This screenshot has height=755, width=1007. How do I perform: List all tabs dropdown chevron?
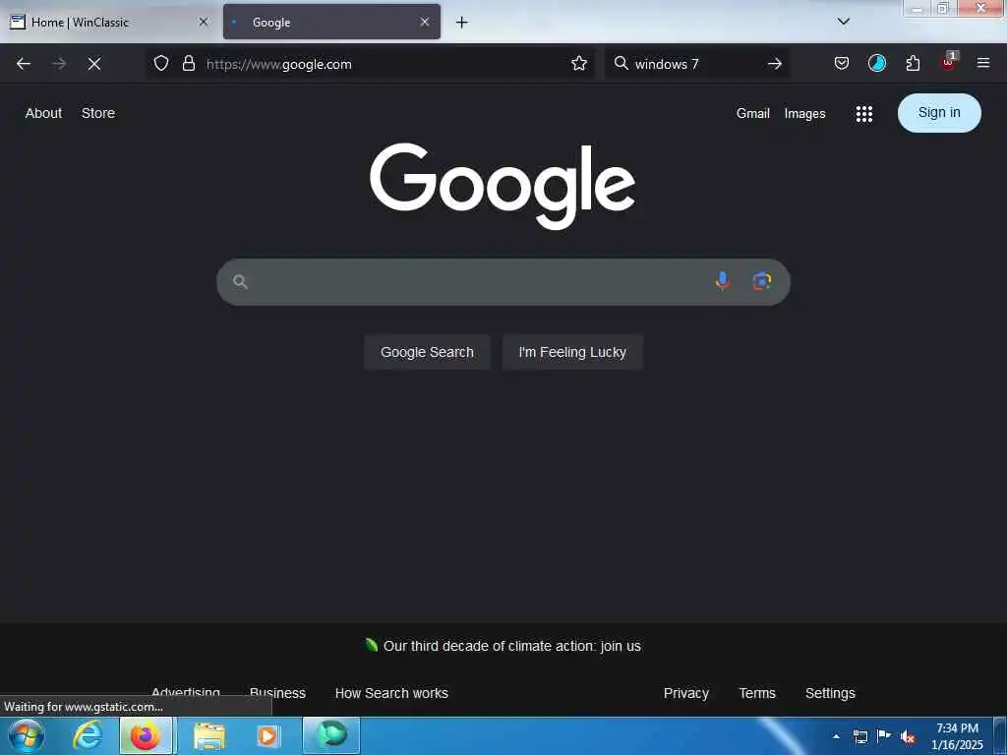coord(844,22)
